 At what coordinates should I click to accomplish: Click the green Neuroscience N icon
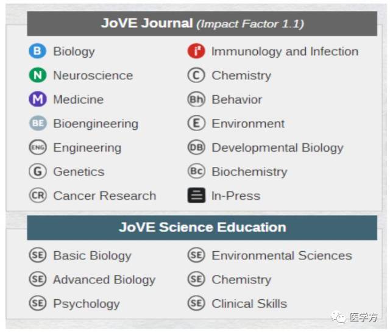38,75
